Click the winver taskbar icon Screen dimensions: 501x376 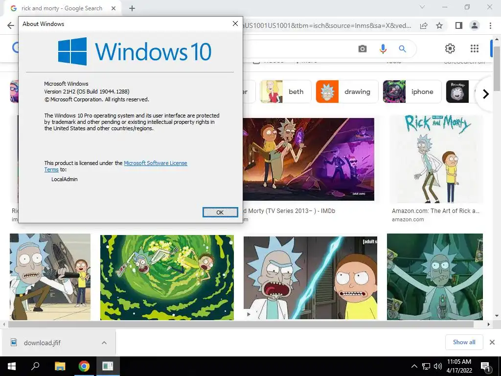[108, 366]
